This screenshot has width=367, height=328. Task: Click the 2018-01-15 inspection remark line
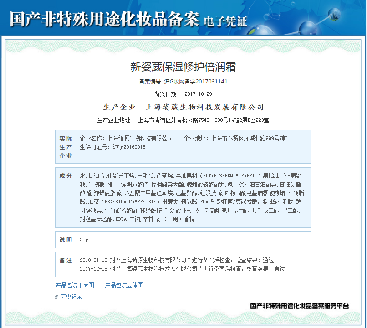click(177, 260)
